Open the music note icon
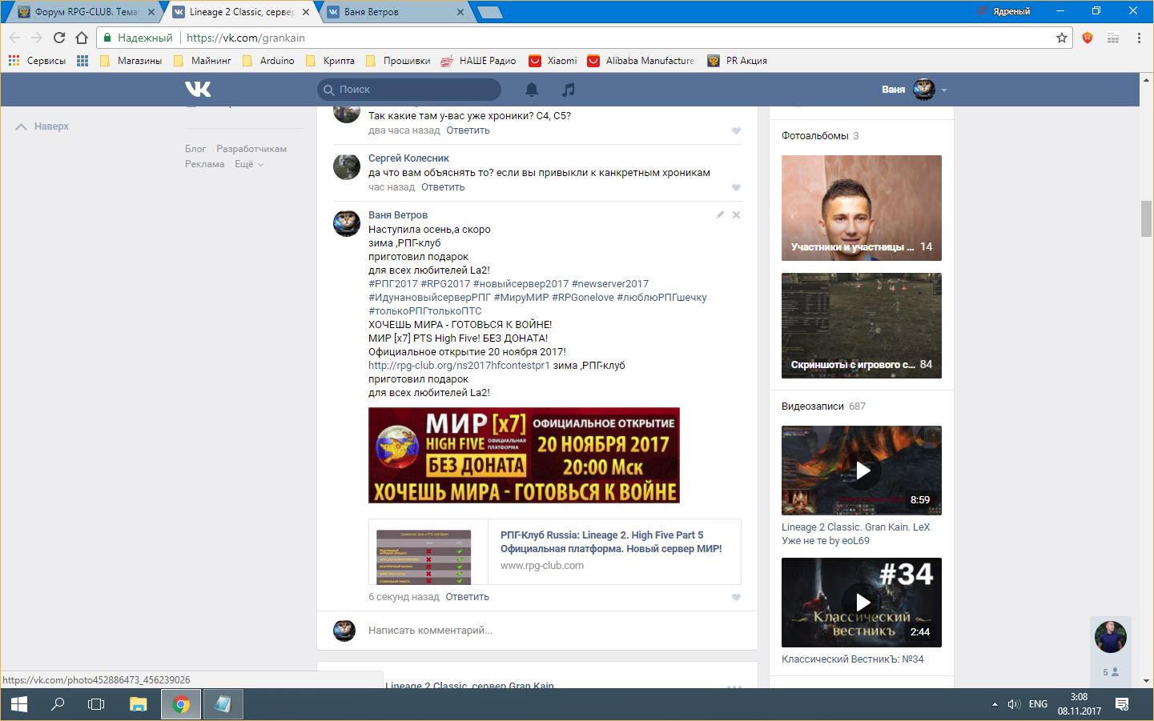 click(569, 89)
